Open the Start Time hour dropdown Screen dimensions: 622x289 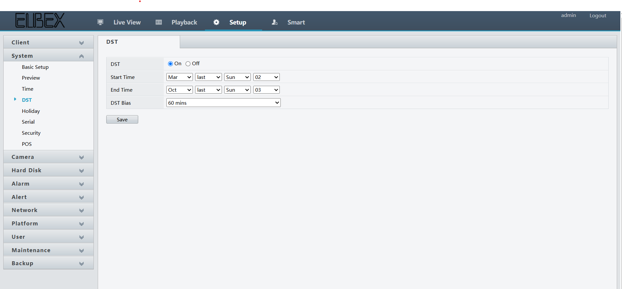[266, 77]
